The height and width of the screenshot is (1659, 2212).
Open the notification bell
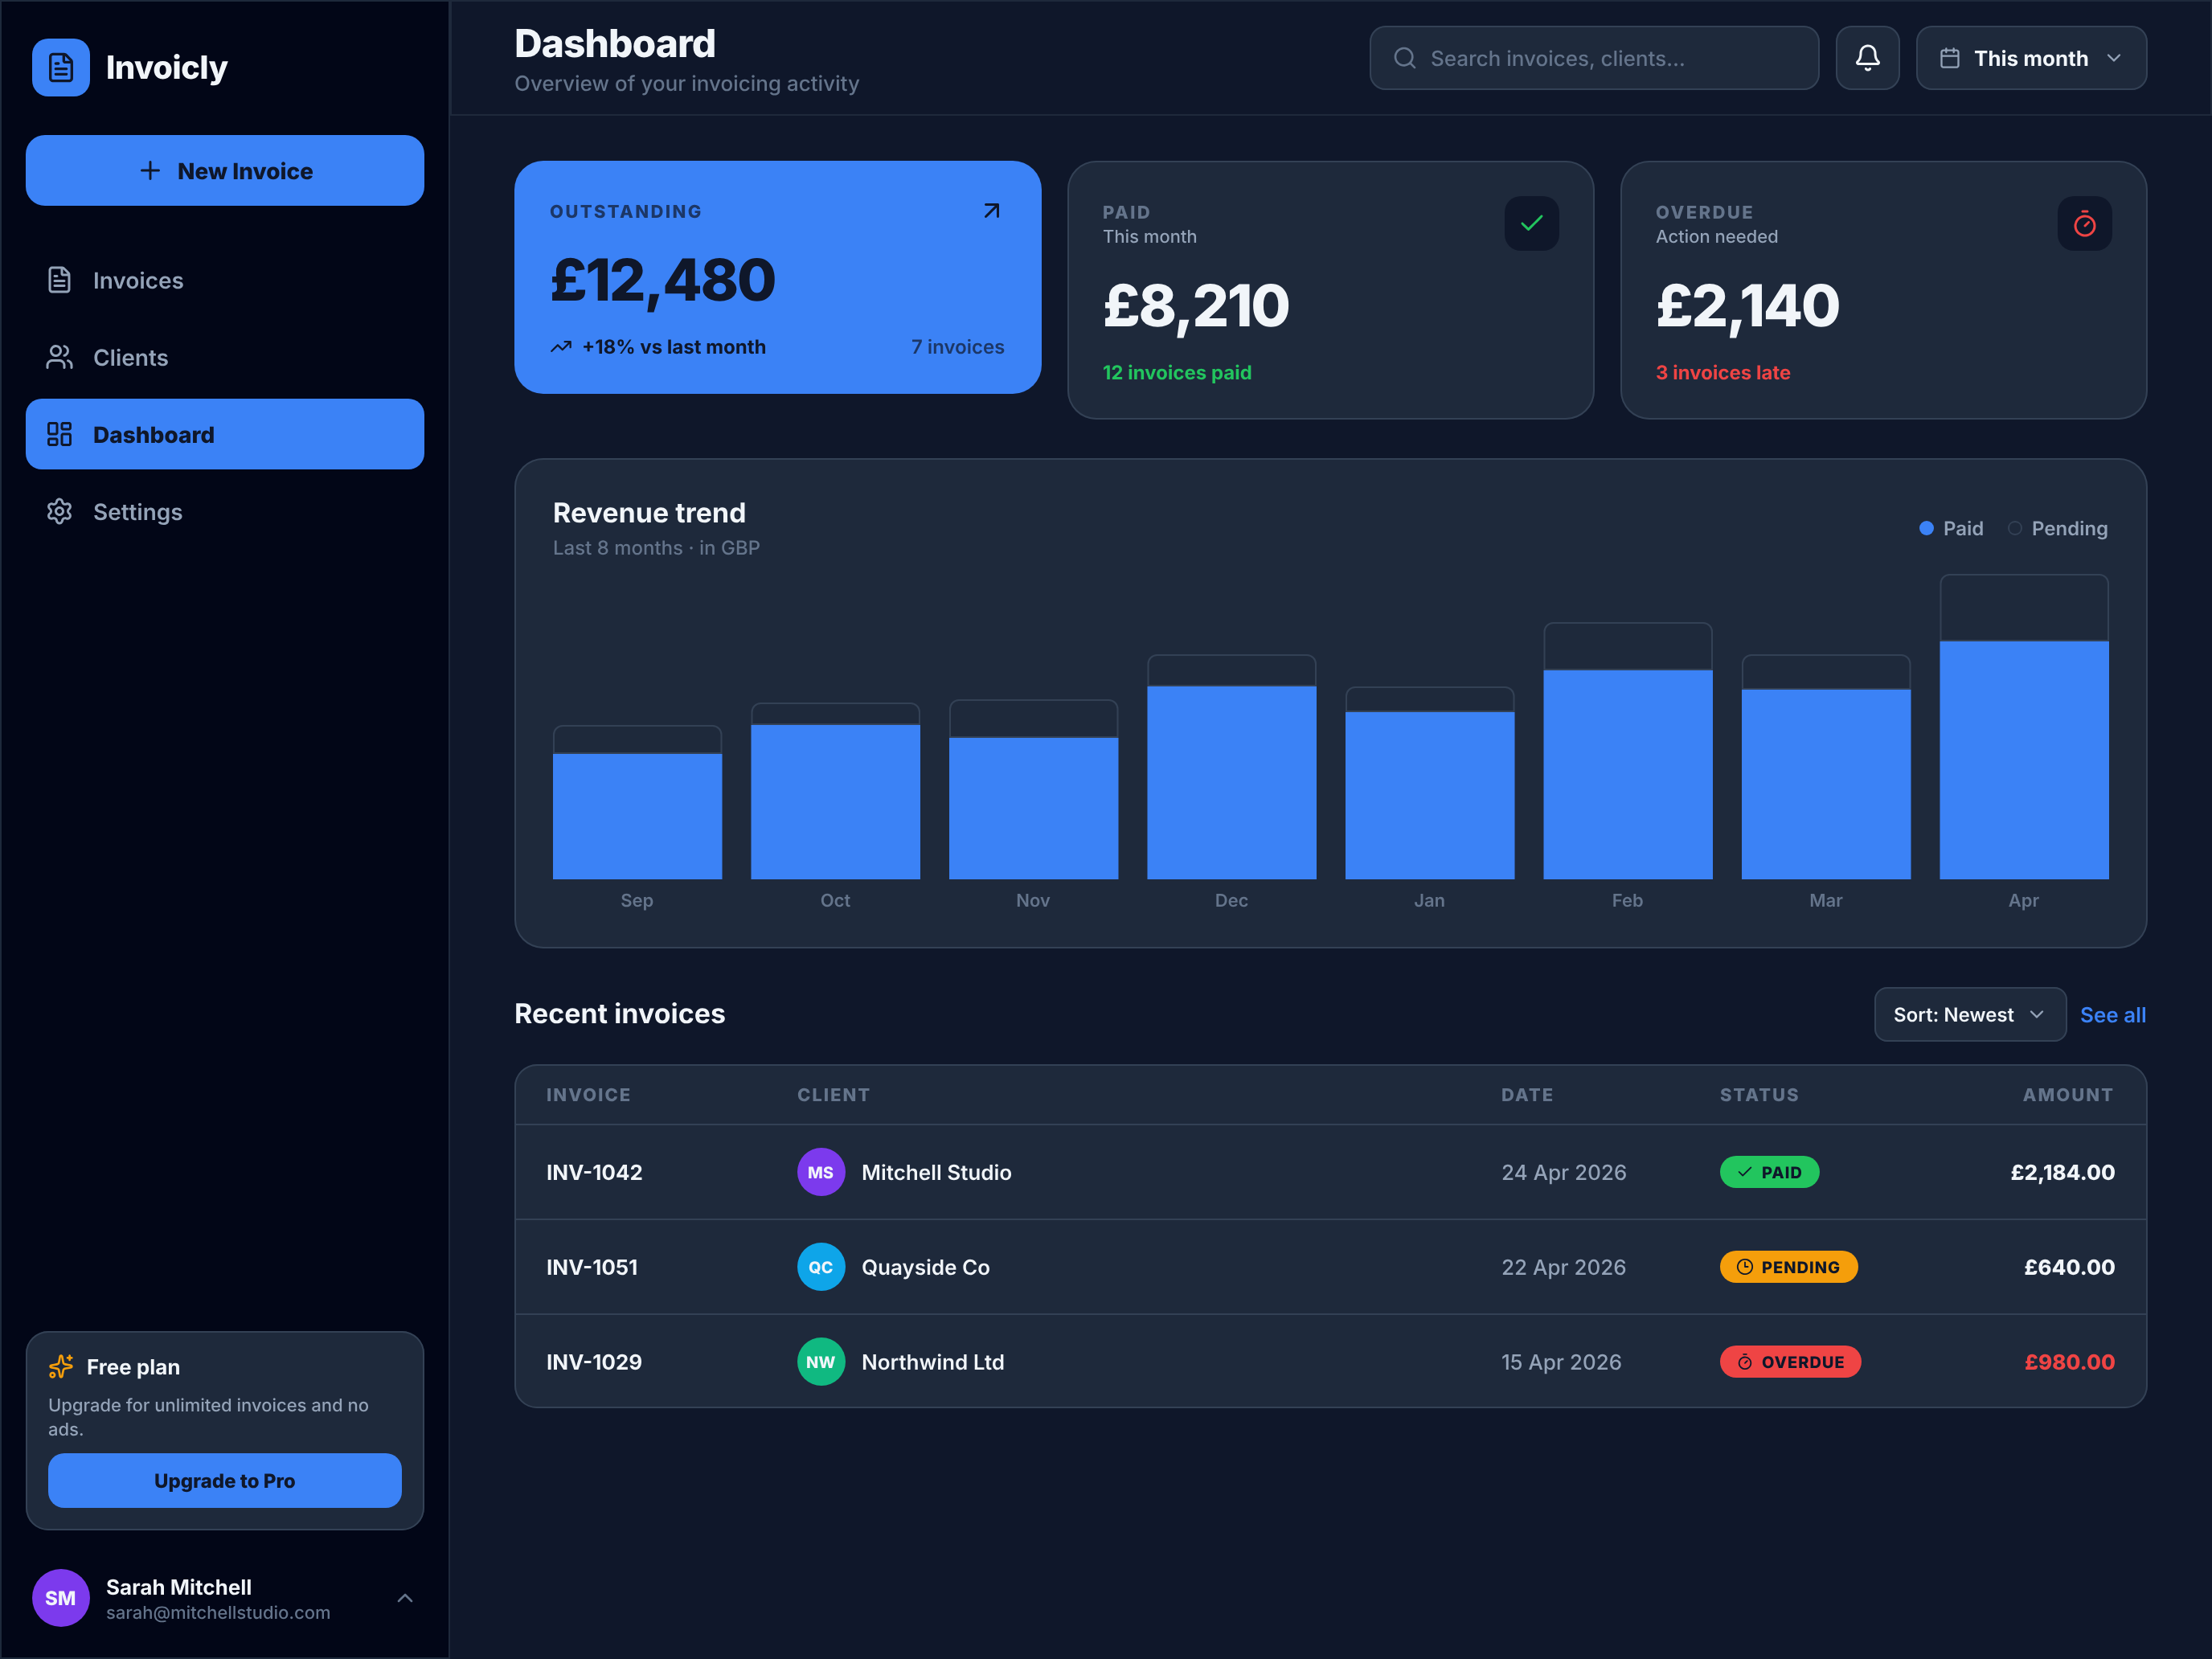click(x=1868, y=58)
